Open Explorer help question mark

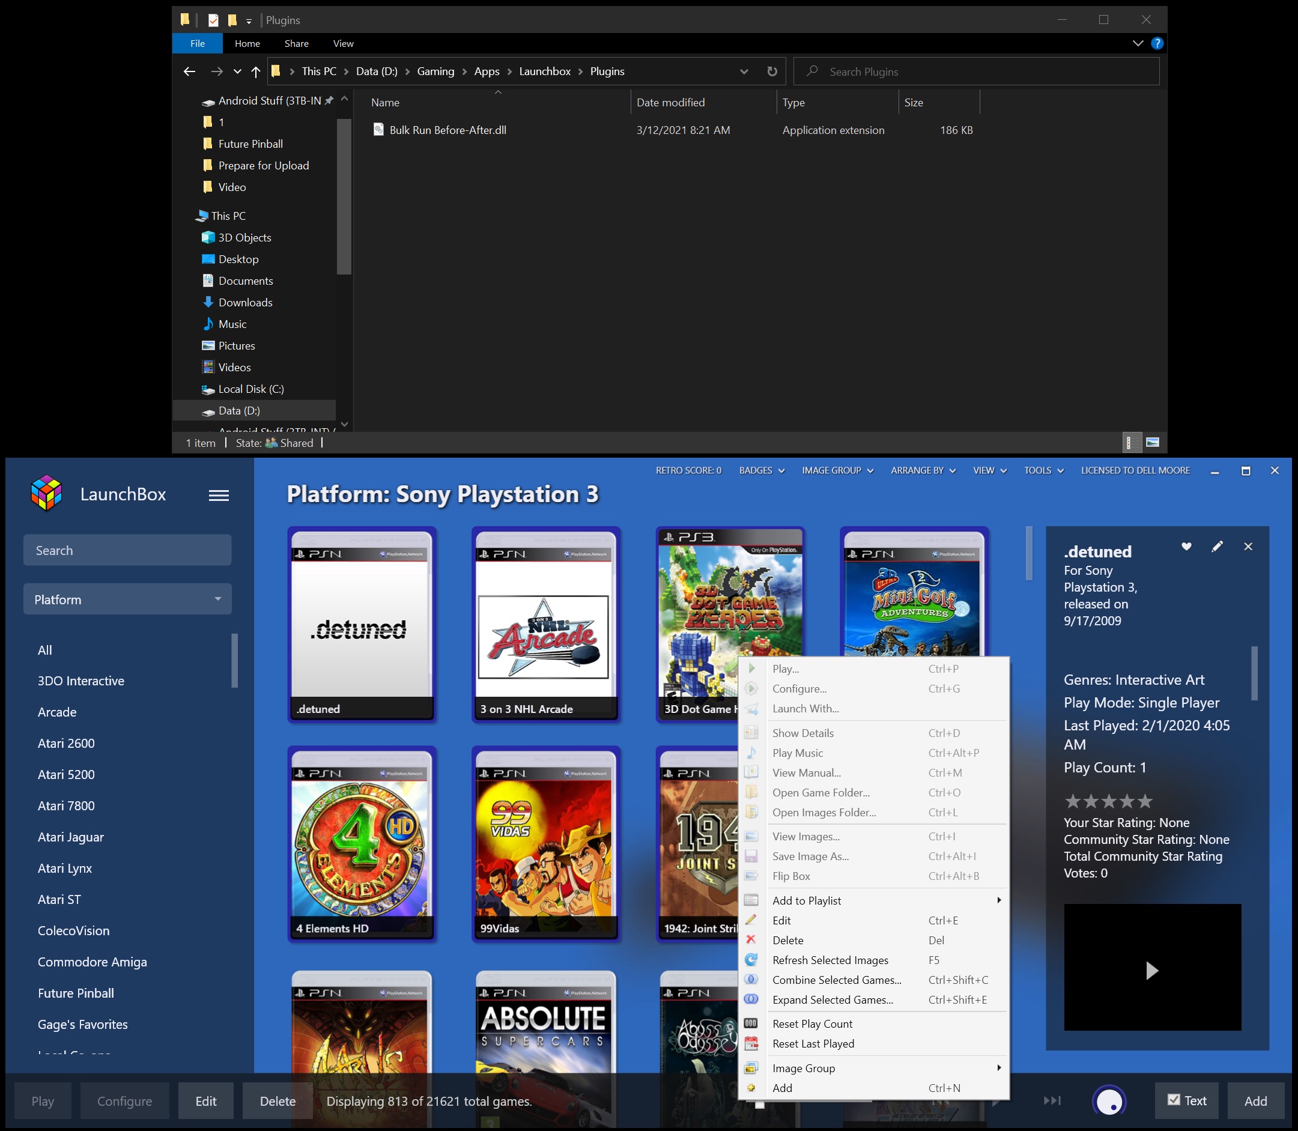(x=1157, y=44)
